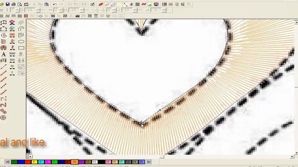Select the concentric circles tool at bottom

[3, 117]
